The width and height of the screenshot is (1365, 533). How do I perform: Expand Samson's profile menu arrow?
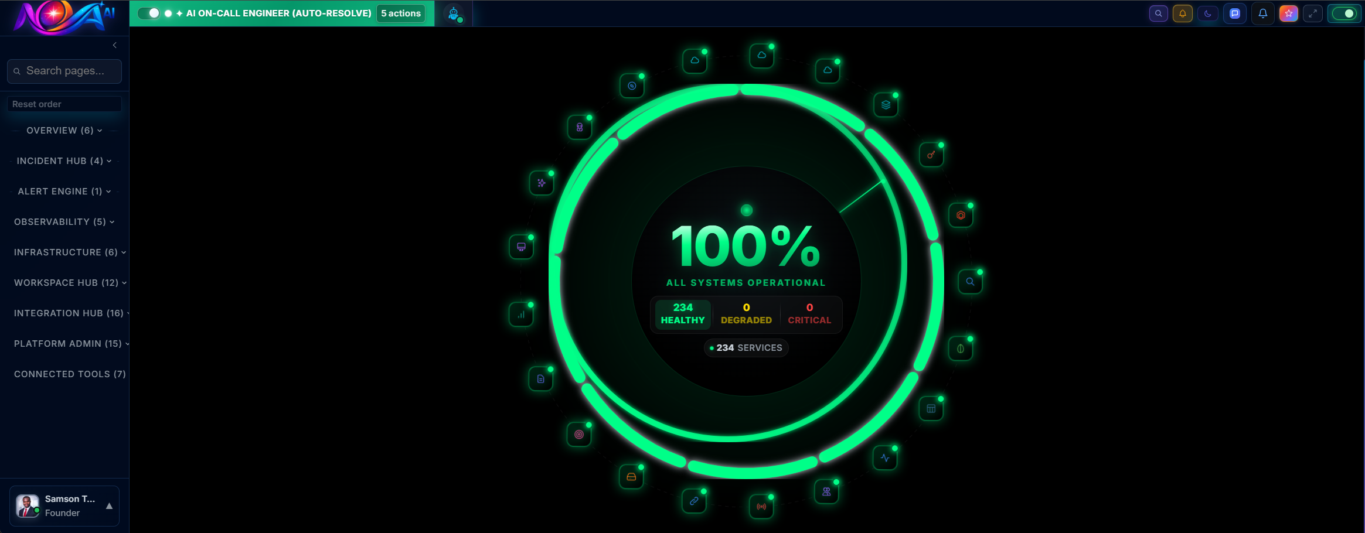tap(109, 506)
